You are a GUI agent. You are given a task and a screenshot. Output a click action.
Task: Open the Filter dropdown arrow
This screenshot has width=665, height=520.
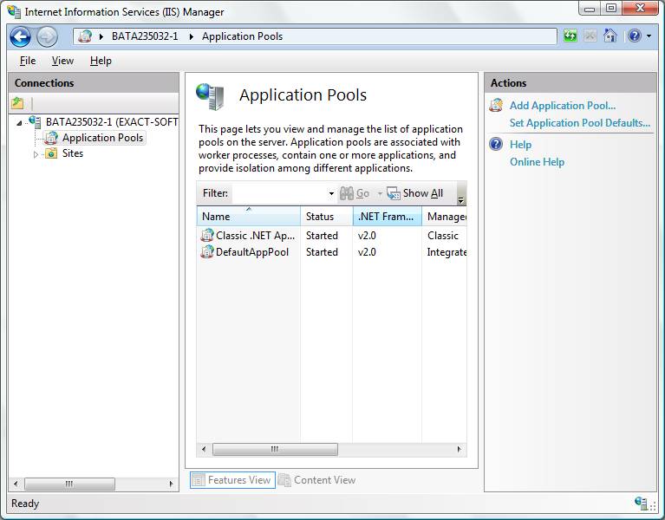[x=331, y=193]
